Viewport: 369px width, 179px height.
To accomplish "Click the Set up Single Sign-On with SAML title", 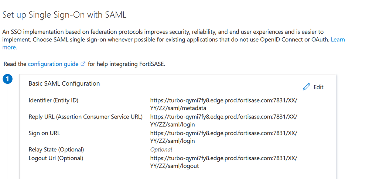I will [64, 15].
